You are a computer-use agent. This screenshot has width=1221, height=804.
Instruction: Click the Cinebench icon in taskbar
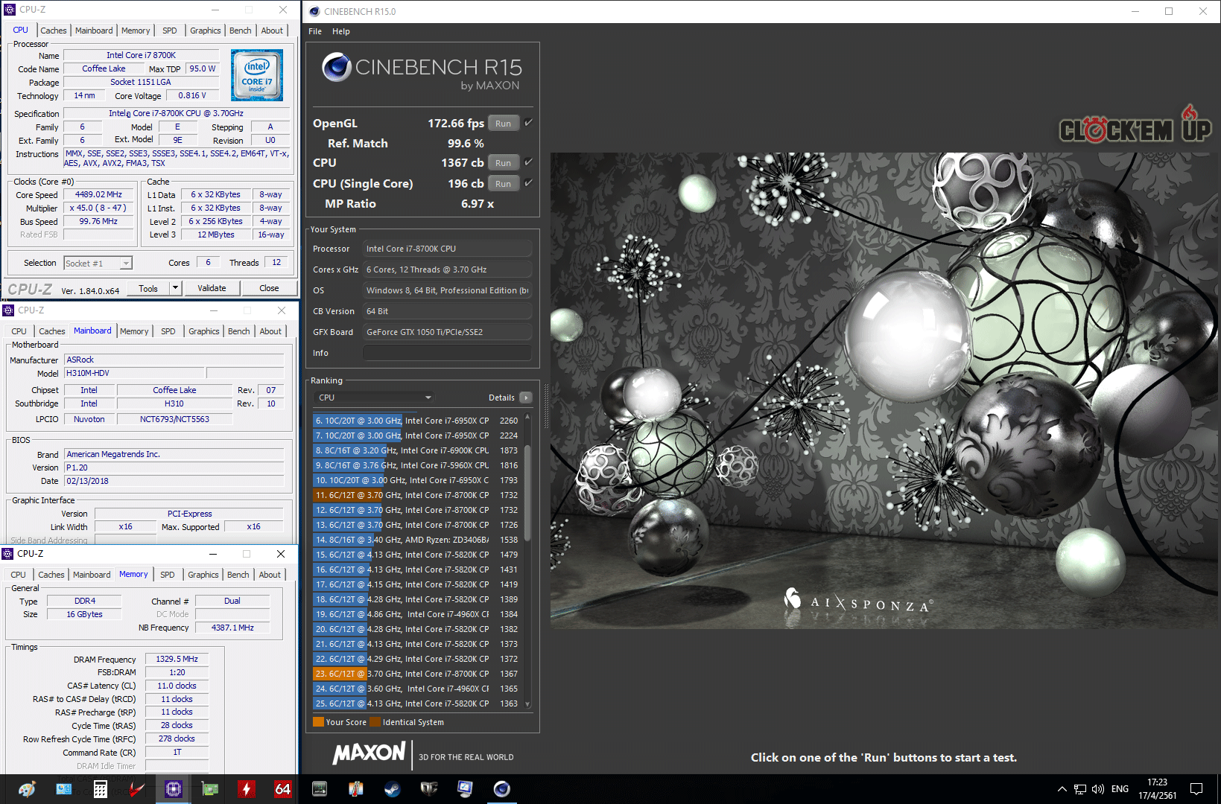tap(502, 789)
